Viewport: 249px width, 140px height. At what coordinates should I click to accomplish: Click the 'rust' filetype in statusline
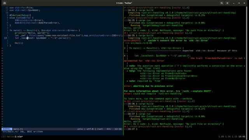[x=100, y=129]
